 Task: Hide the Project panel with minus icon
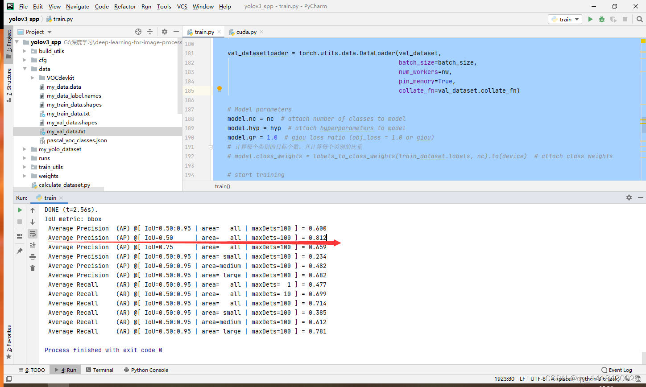(x=176, y=32)
